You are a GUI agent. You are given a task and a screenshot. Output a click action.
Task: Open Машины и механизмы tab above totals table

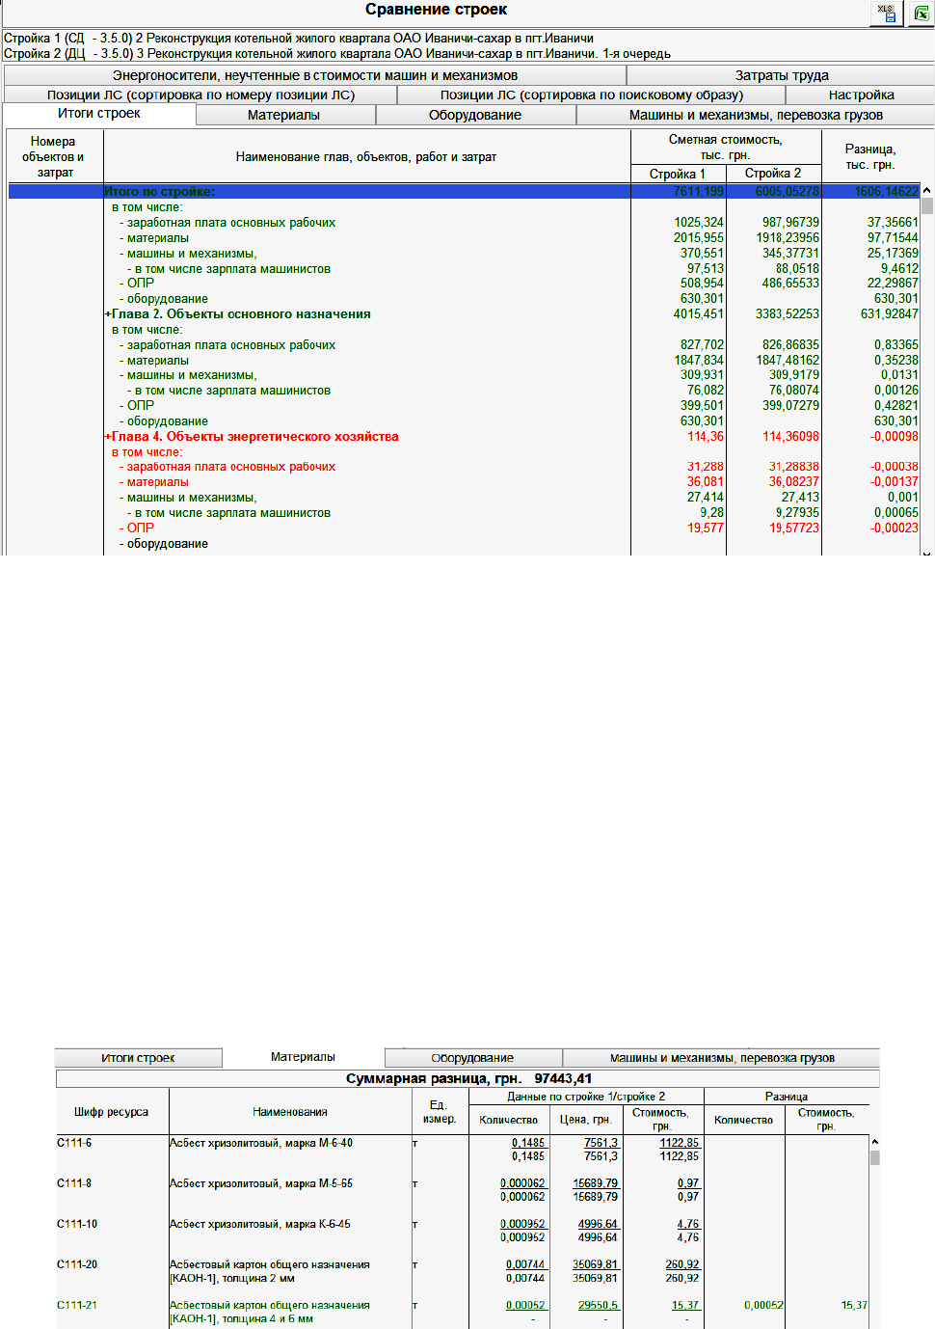pyautogui.click(x=756, y=115)
